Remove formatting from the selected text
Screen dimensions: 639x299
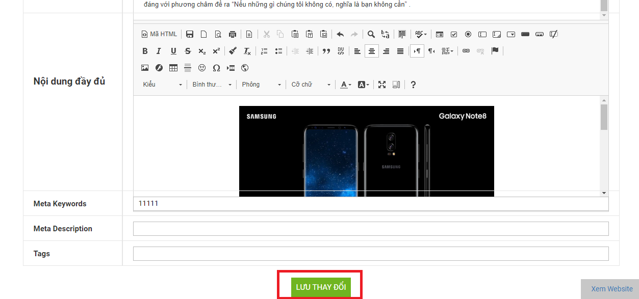(x=247, y=51)
